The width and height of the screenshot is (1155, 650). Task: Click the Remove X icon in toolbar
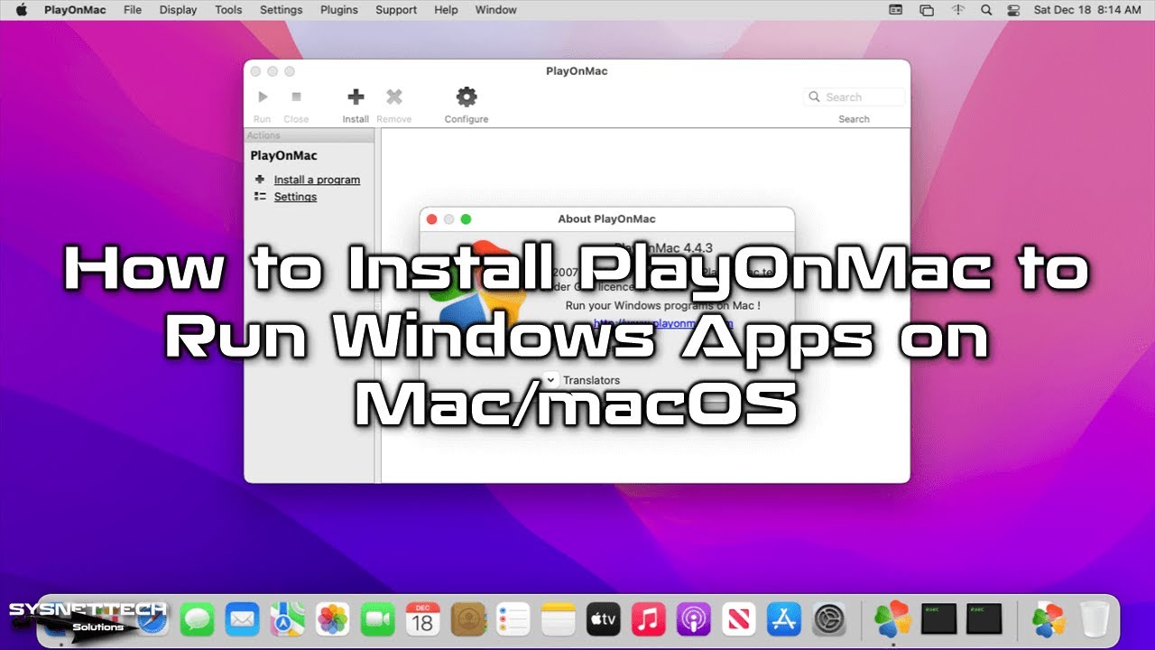coord(394,97)
